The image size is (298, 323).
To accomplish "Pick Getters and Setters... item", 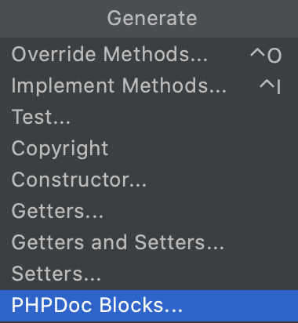I will coord(149,243).
